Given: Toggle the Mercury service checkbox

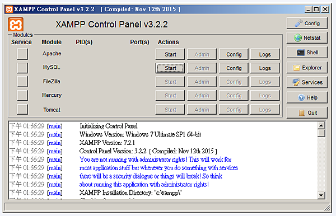Looking at the screenshot, I should (22, 95).
